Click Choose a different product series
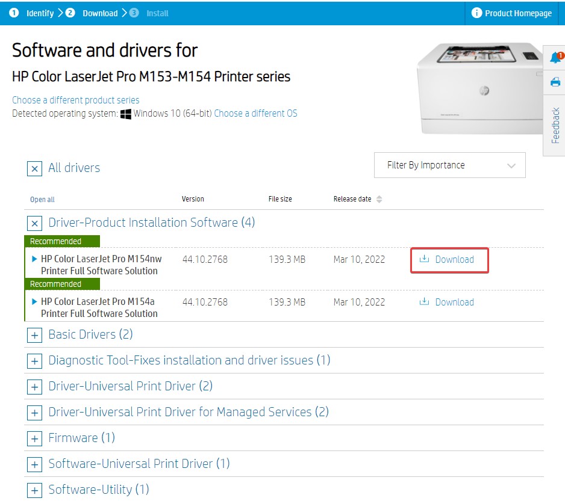The width and height of the screenshot is (565, 501). point(76,100)
